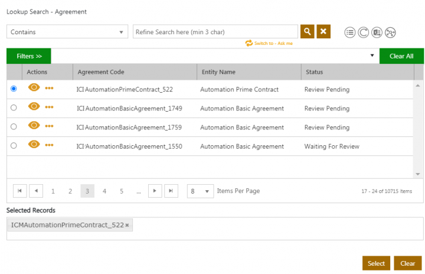Click the circular refresh icon
Viewport: 425px width, 274px height.
(363, 32)
